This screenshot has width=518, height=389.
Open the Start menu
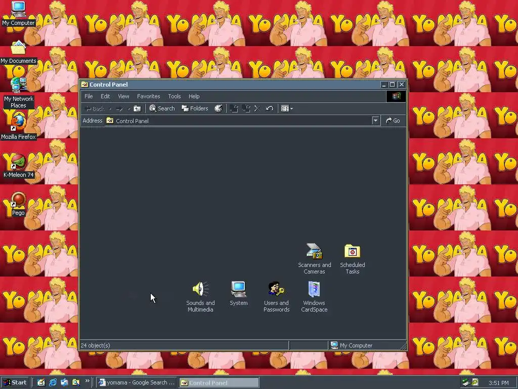point(15,382)
